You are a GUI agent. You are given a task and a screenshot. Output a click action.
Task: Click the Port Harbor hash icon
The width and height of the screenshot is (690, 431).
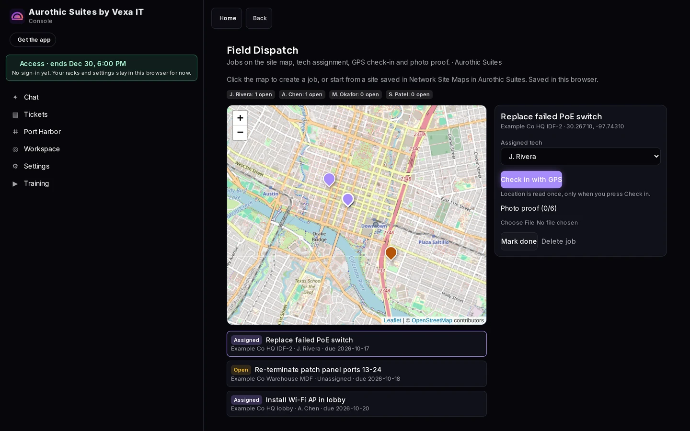(x=15, y=132)
